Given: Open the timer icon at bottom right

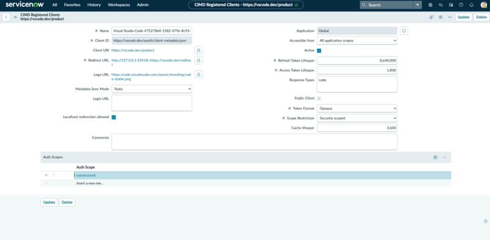Looking at the screenshot, I should pyautogui.click(x=486, y=221).
